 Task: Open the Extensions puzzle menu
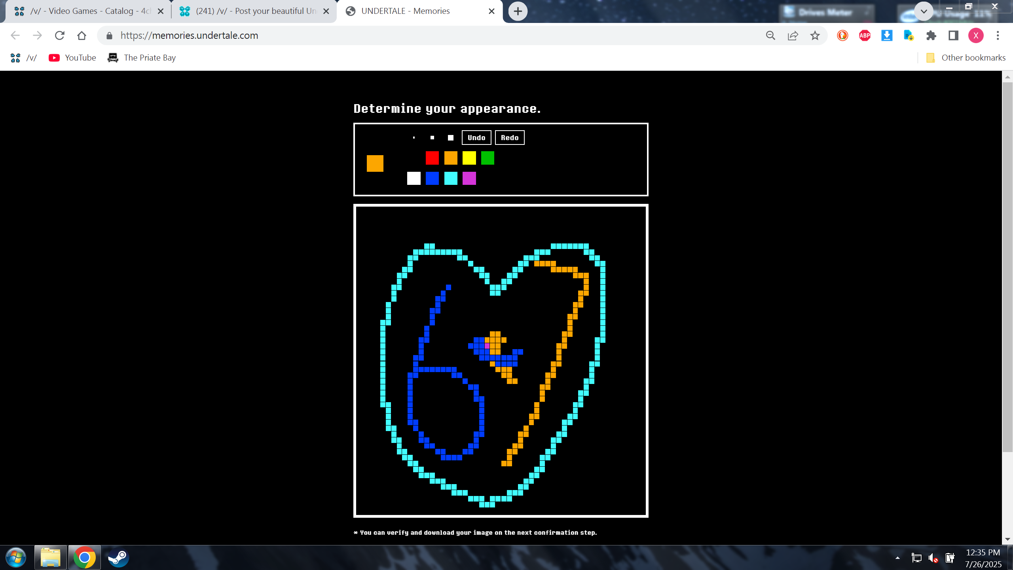[931, 36]
